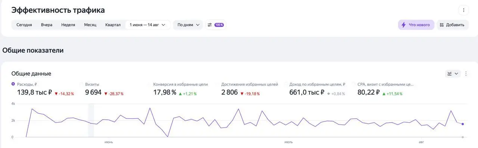Click the 17,98 % conversion value
The height and width of the screenshot is (148, 478).
(165, 92)
